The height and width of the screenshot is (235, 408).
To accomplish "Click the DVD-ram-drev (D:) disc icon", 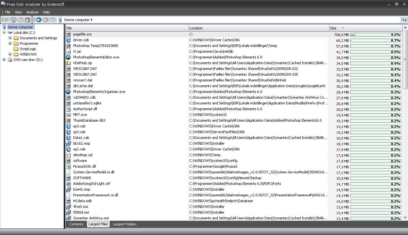I will click(x=10, y=60).
